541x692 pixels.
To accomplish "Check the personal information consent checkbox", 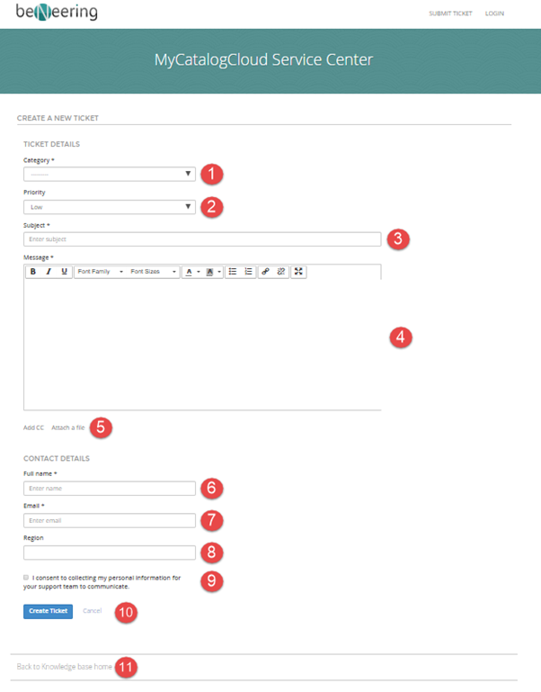I will pyautogui.click(x=26, y=577).
